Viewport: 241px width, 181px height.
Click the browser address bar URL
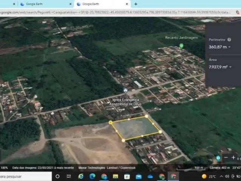point(115,12)
